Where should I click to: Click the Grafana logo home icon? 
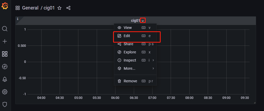[x=5, y=6]
